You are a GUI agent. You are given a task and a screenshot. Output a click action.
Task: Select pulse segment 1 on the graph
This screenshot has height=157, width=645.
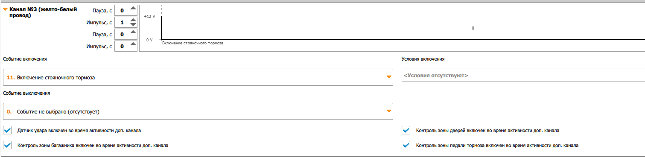click(473, 29)
